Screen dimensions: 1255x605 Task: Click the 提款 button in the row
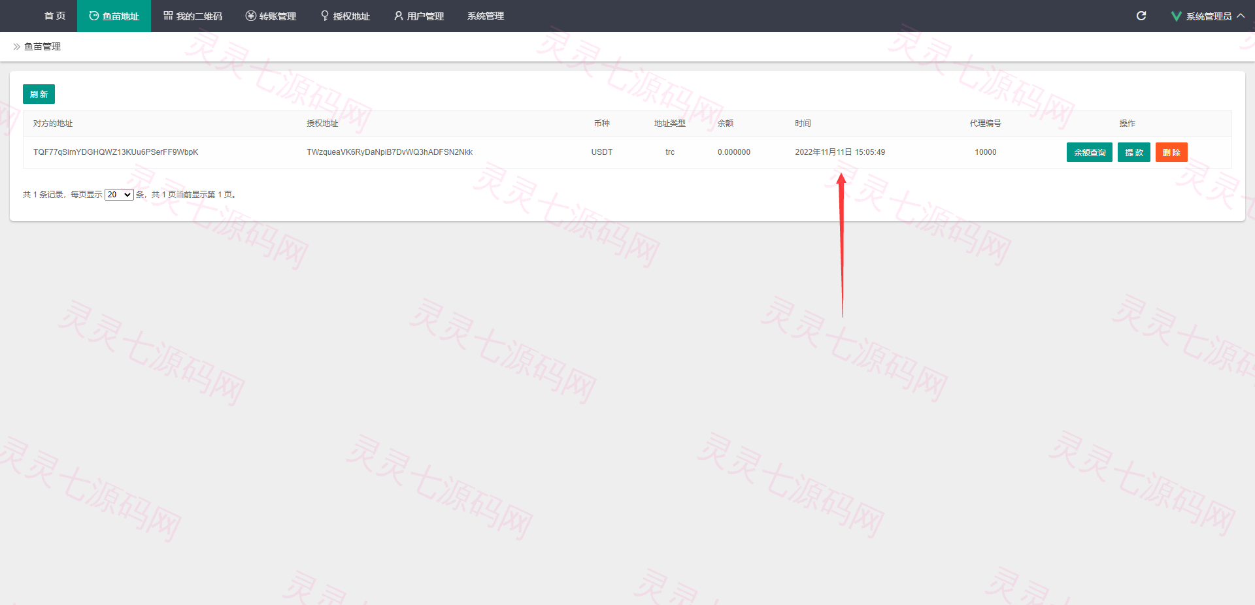pyautogui.click(x=1134, y=152)
